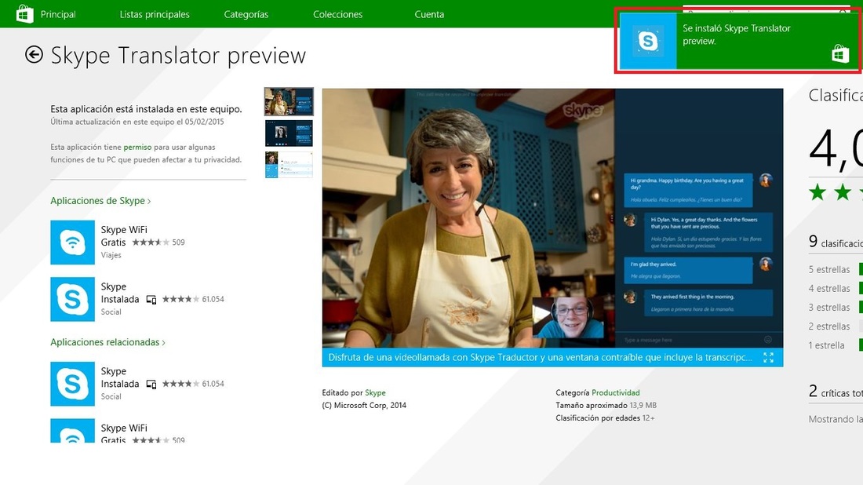This screenshot has height=485, width=863.
Task: Expand the screenshot to fullscreen
Action: pyautogui.click(x=768, y=357)
